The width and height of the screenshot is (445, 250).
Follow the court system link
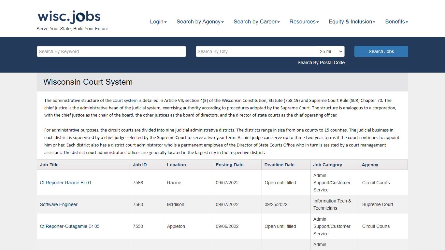click(125, 100)
